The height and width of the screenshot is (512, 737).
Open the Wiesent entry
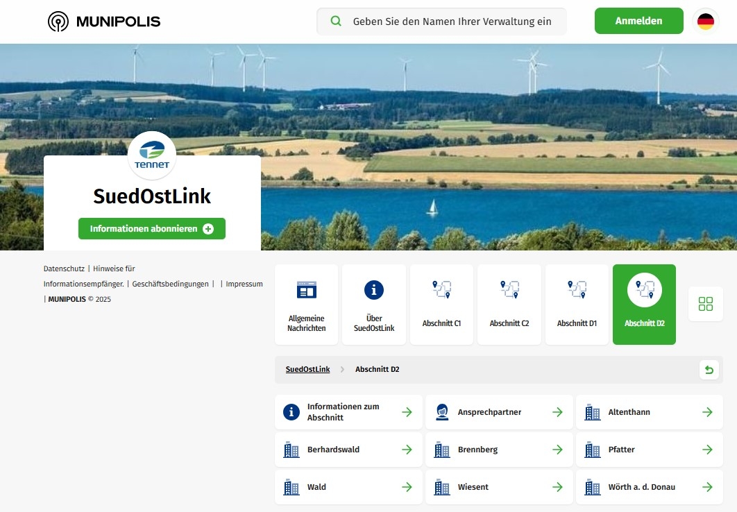[499, 487]
